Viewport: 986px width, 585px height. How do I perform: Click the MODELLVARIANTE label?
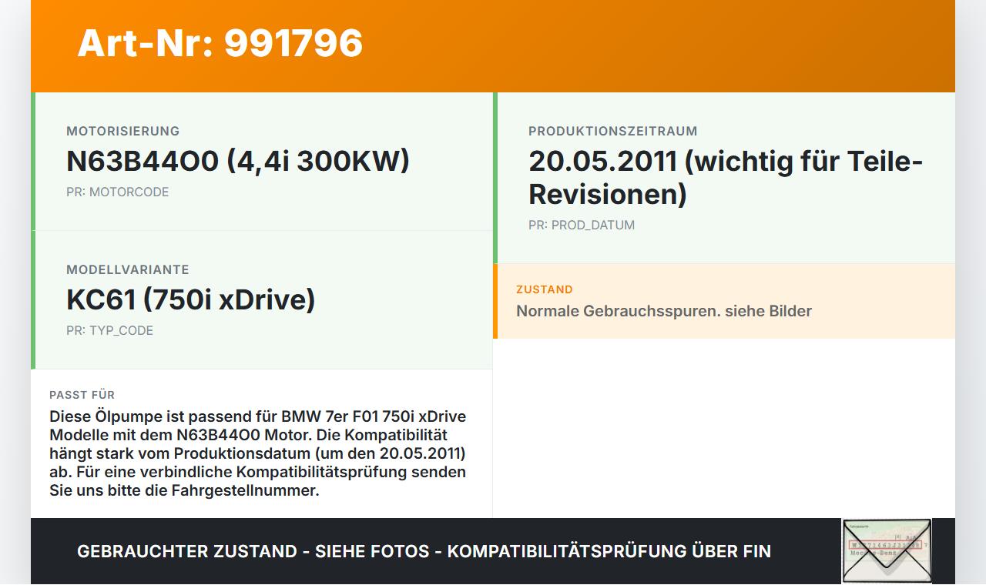[128, 269]
